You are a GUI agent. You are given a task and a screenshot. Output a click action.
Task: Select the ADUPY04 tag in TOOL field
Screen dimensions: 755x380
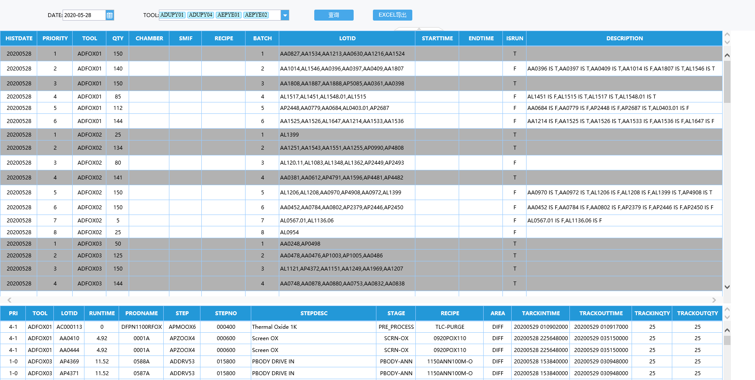(x=200, y=15)
